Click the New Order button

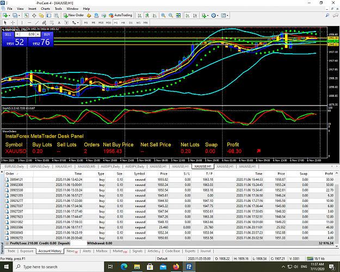[x=73, y=15]
